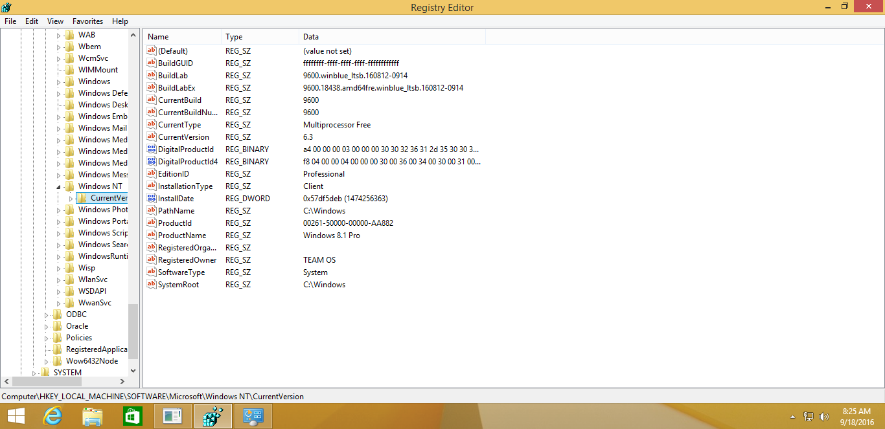This screenshot has height=429, width=885.
Task: Expand the Policies tree node
Action: (x=47, y=338)
